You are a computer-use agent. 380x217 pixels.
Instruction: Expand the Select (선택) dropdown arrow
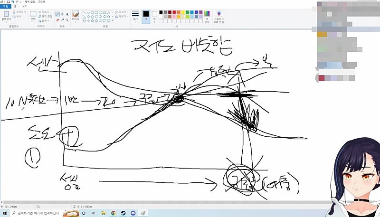click(x=33, y=22)
